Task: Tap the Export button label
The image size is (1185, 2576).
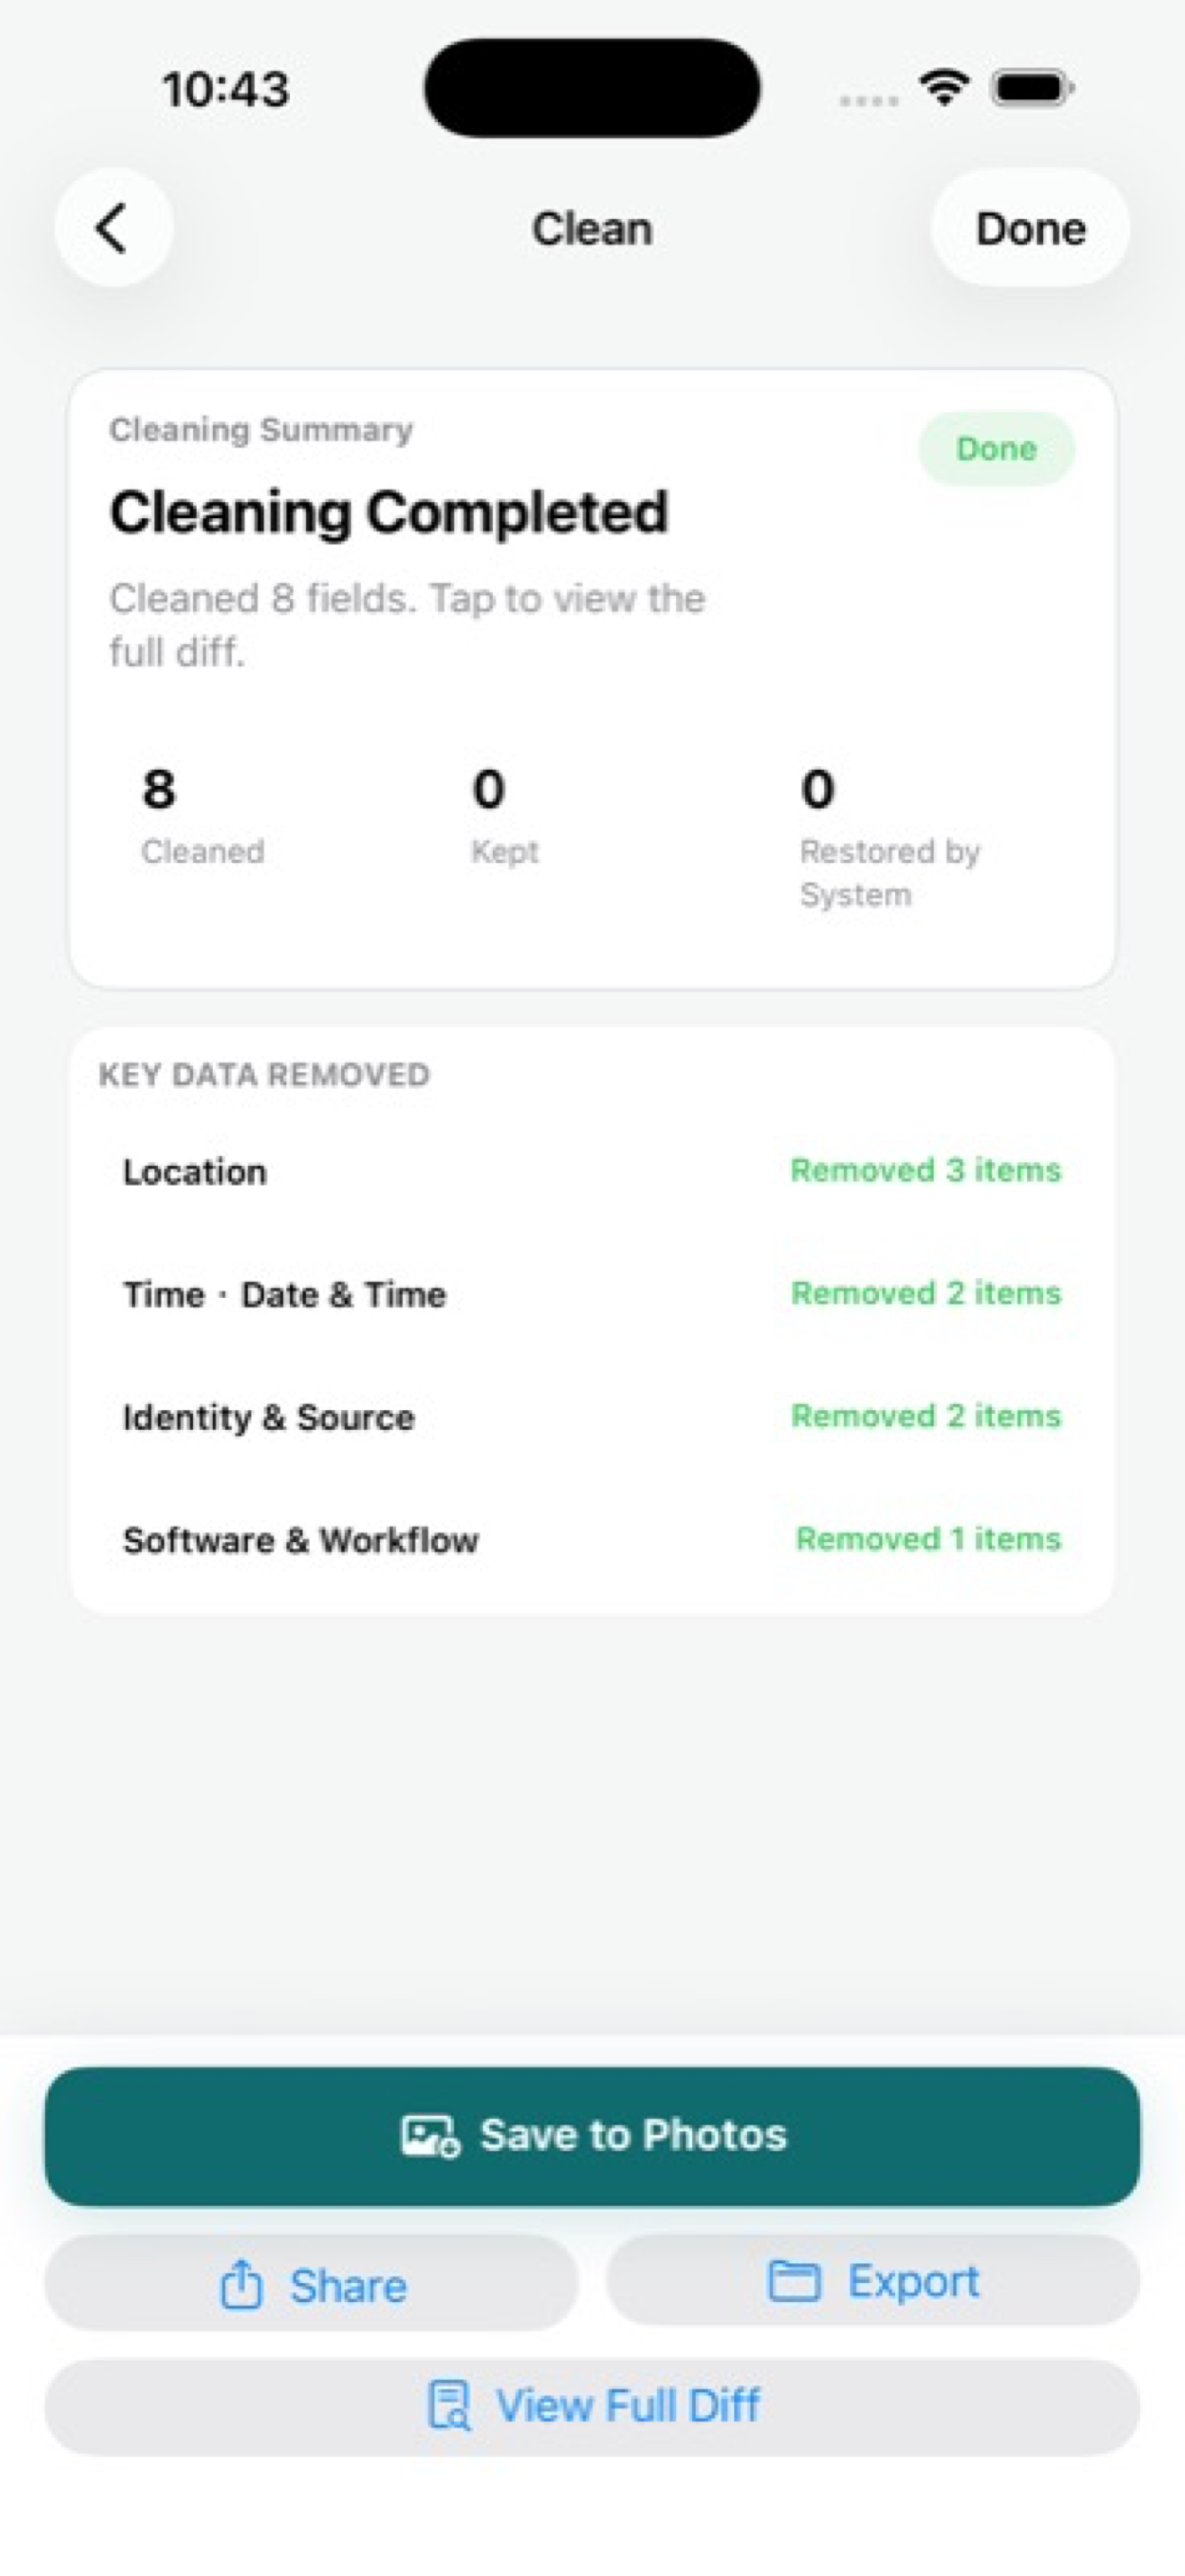Action: coord(913,2281)
